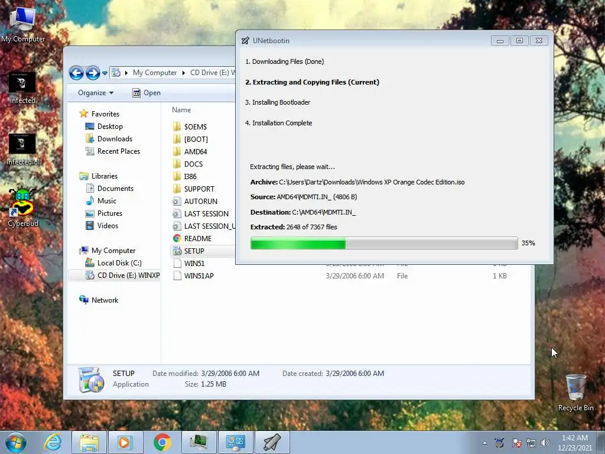
Task: Select Local Disk (C:) in navigation pane
Action: tap(113, 263)
